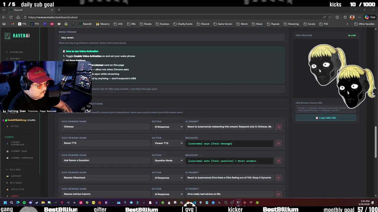378x212 pixels.
Task: Open the RavenAI bookmark
Action: point(85,24)
